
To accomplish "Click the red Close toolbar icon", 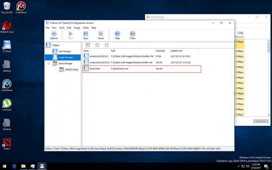I will tap(132, 35).
